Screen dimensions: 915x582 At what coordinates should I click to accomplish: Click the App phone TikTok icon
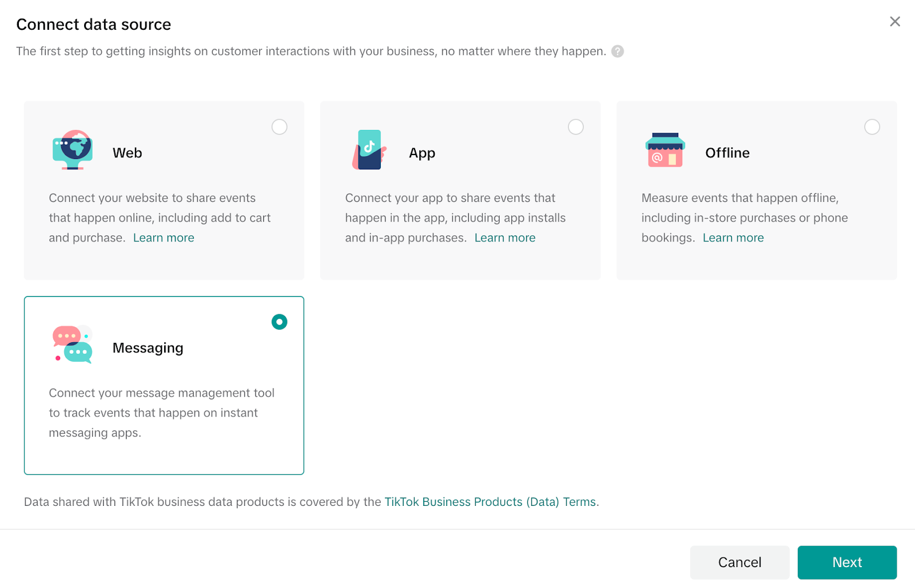369,150
